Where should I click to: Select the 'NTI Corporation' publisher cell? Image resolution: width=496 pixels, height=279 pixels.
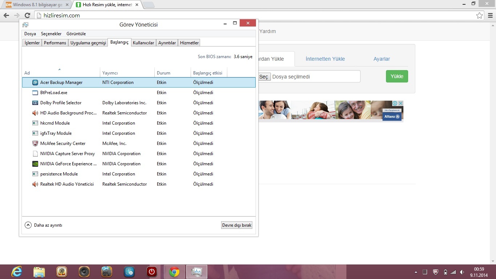coord(118,82)
